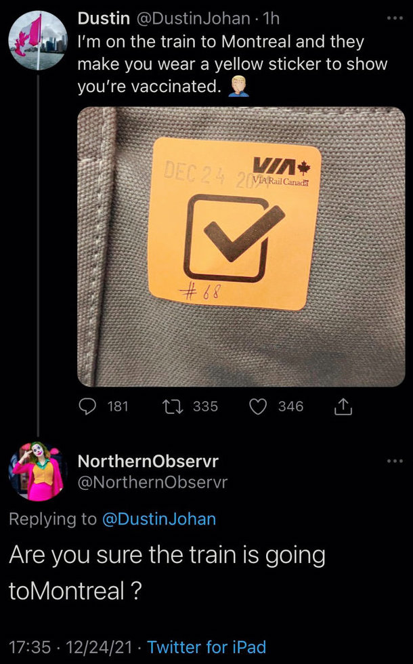Image resolution: width=413 pixels, height=664 pixels.
Task: View the 181 replies count
Action: pos(118,407)
